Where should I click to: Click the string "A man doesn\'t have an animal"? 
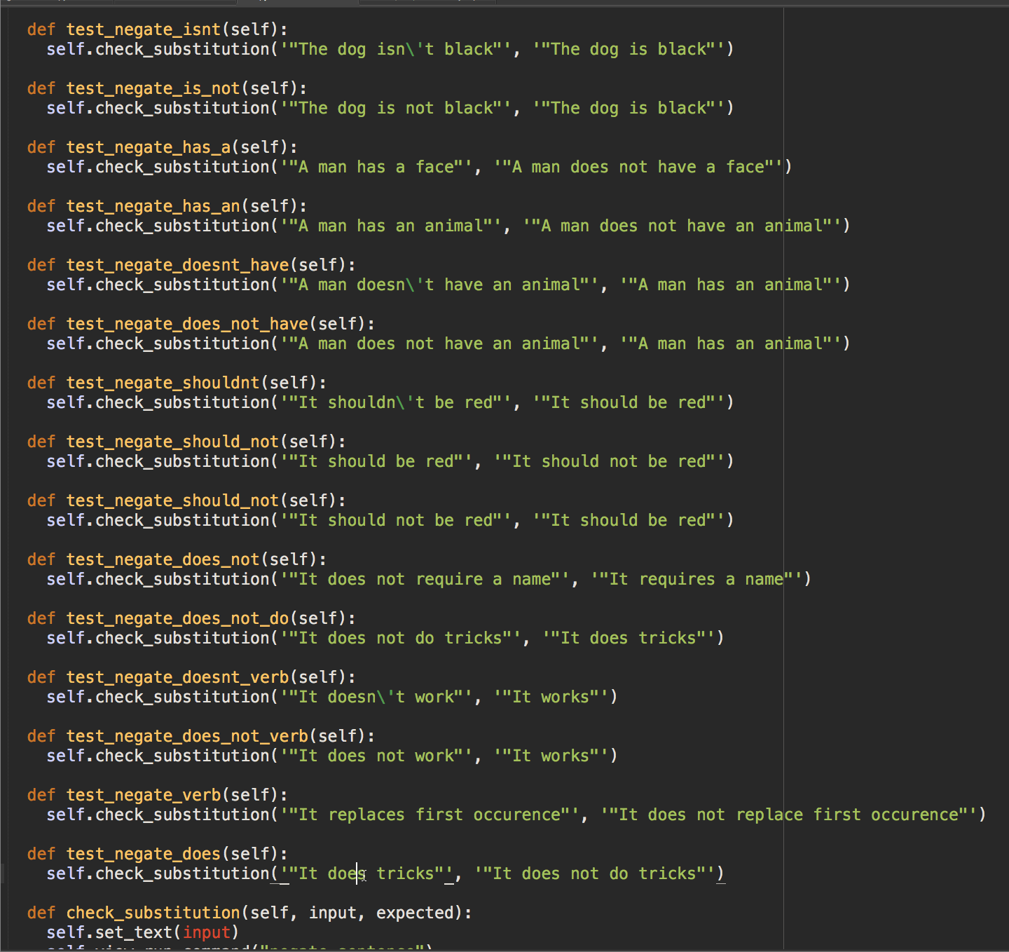point(439,285)
